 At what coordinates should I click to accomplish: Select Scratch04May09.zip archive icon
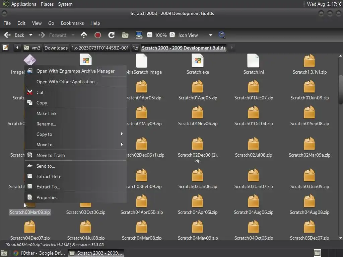click(x=198, y=227)
